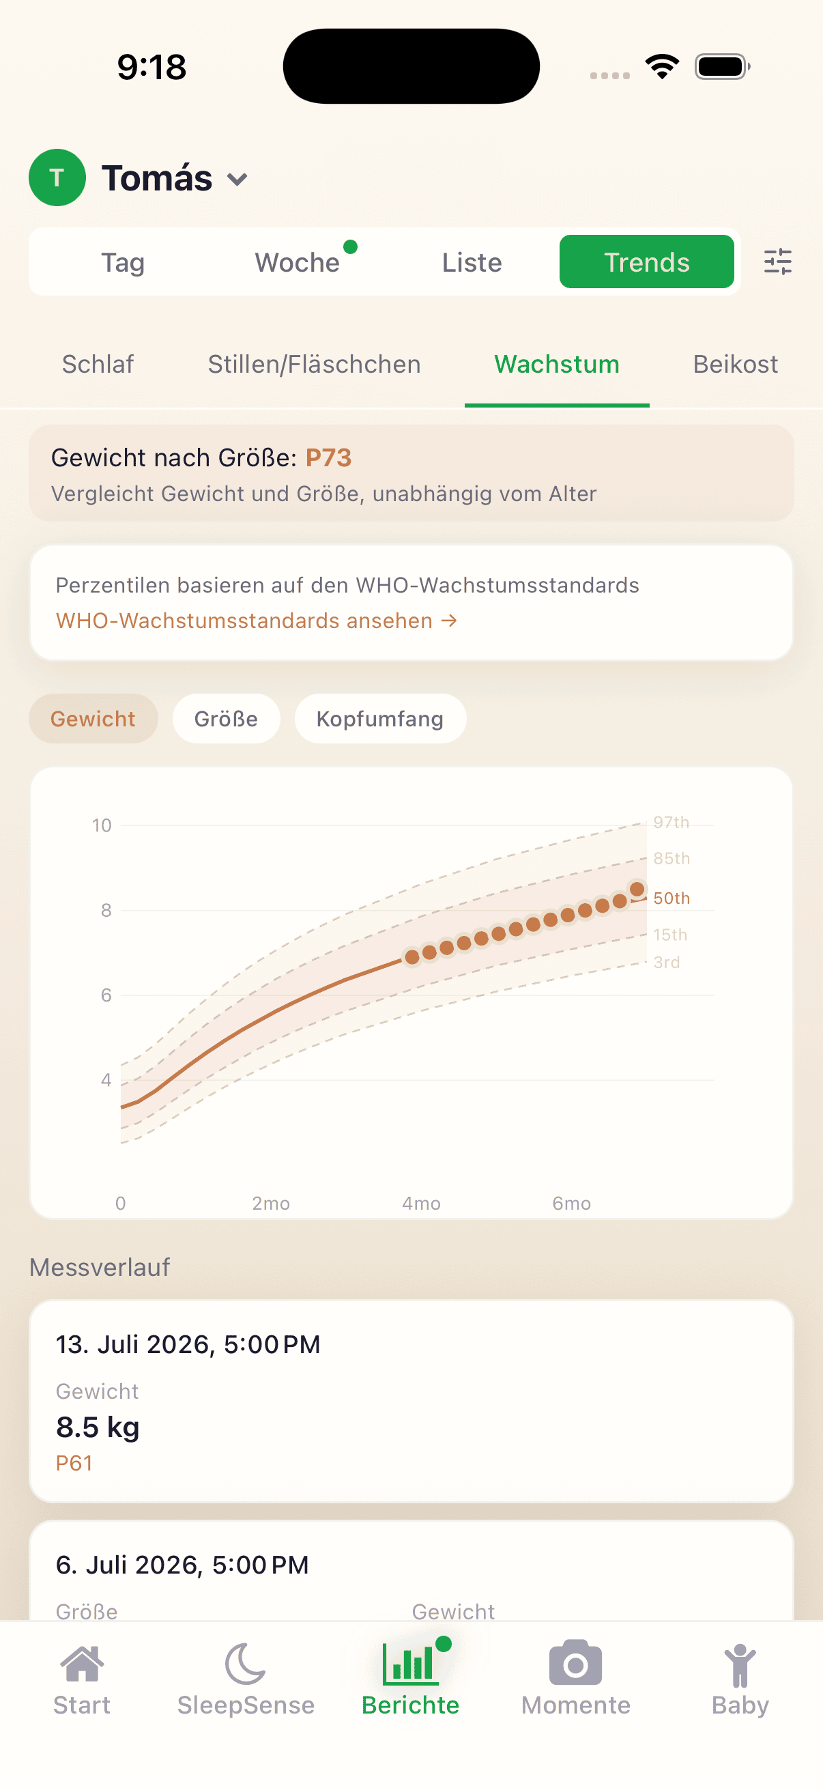Image resolution: width=823 pixels, height=1790 pixels.
Task: Tap the Start home icon
Action: click(x=82, y=1664)
